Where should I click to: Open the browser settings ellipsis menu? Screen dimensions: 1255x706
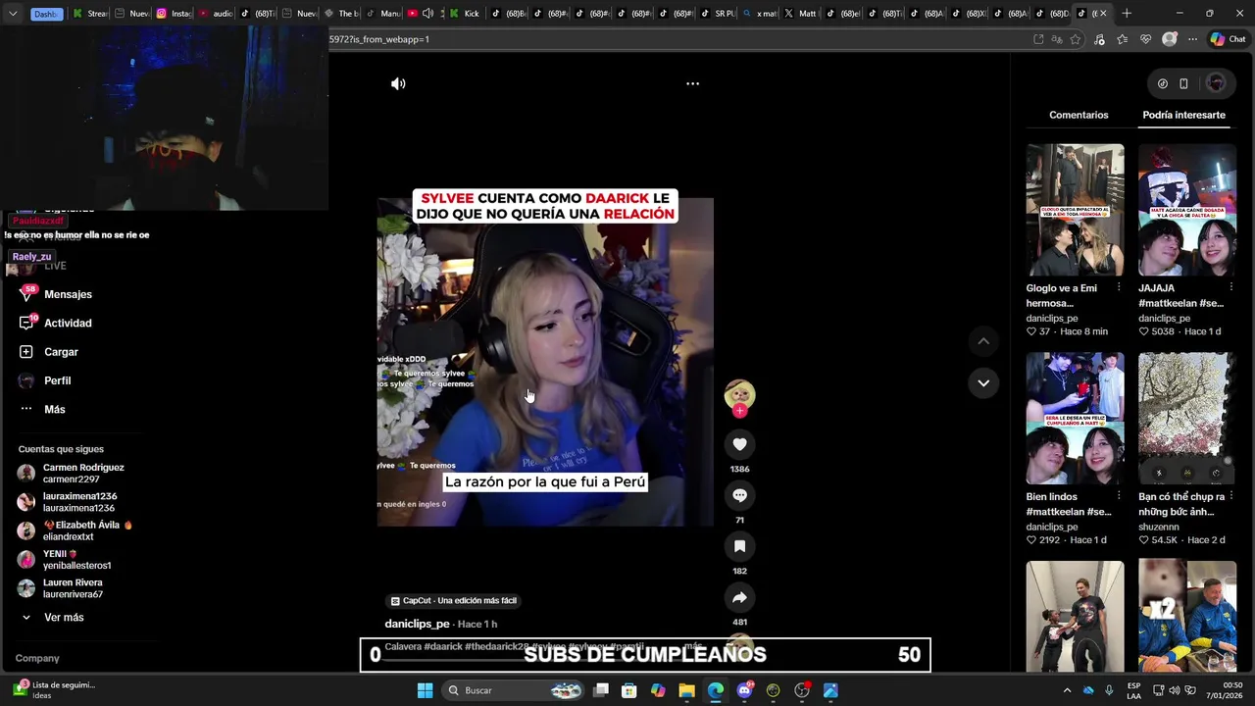1192,39
